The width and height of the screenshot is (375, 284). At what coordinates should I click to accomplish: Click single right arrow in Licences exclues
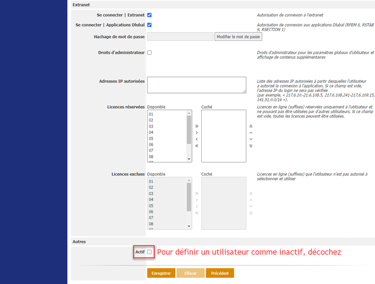pos(196,200)
